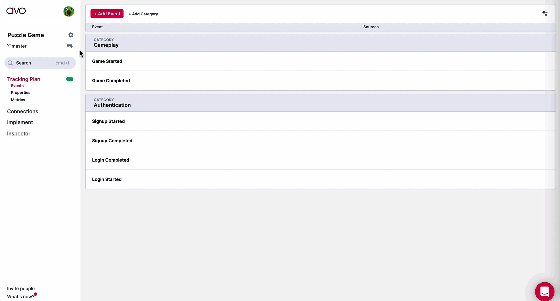
Task: Open the customize columns icon
Action: point(545,14)
